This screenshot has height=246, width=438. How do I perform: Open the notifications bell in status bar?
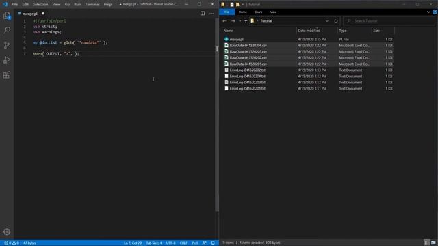[x=213, y=243]
